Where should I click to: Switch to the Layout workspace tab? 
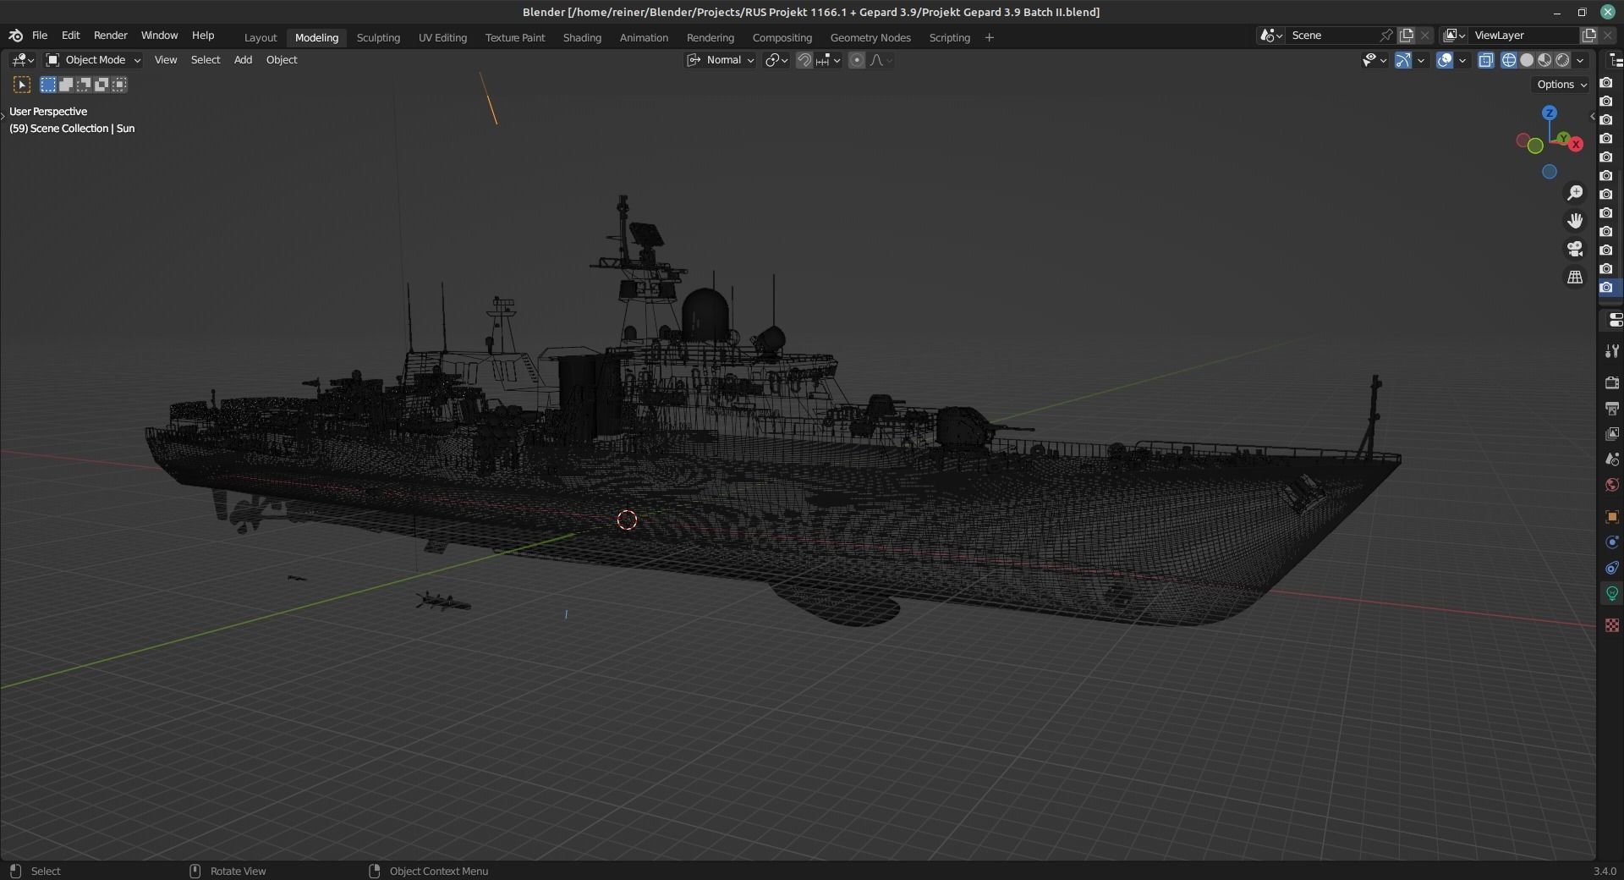(261, 38)
